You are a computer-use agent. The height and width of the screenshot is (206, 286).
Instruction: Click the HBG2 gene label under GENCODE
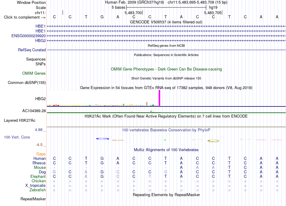click(41, 40)
